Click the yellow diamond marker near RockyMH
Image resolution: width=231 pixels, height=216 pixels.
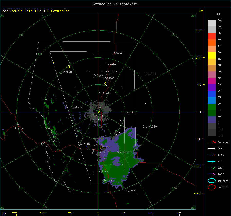pyautogui.click(x=69, y=67)
